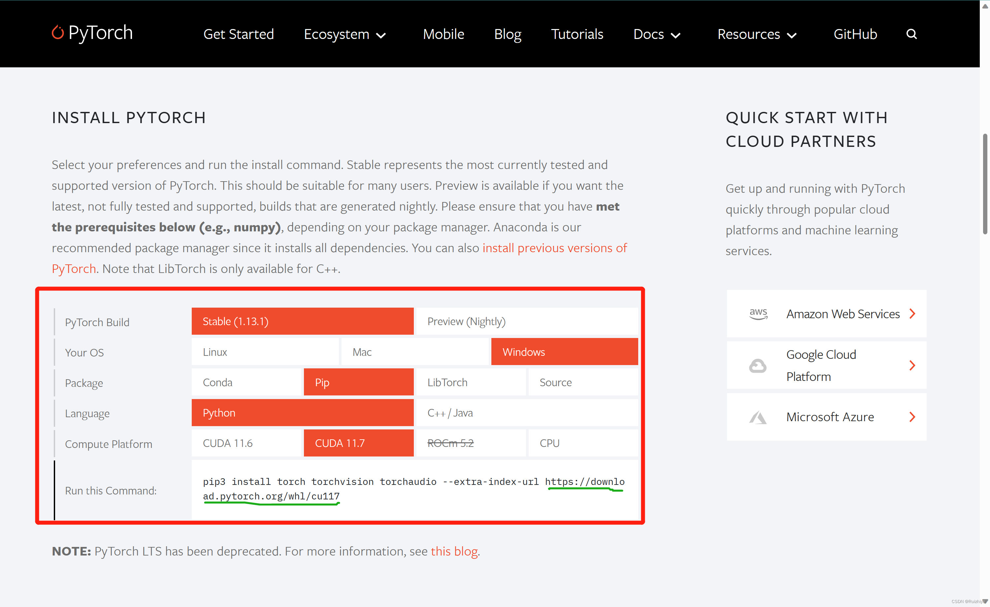This screenshot has height=607, width=990.
Task: Expand the Ecosystem dropdown chevron
Action: tap(381, 35)
